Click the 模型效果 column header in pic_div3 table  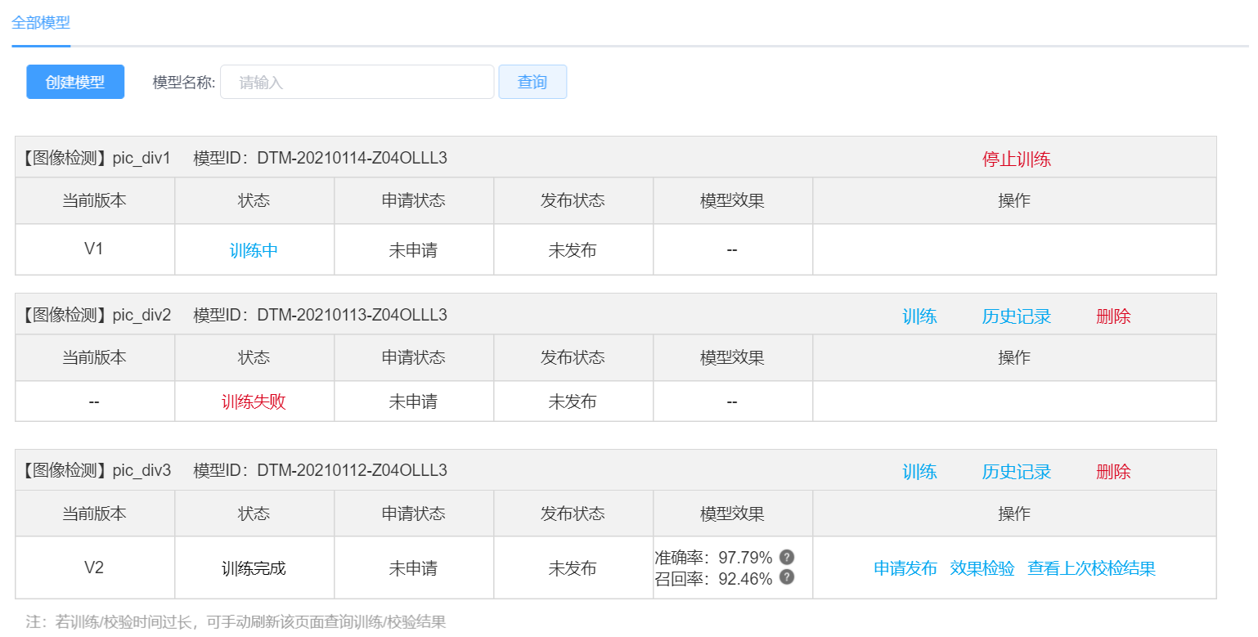(x=733, y=514)
